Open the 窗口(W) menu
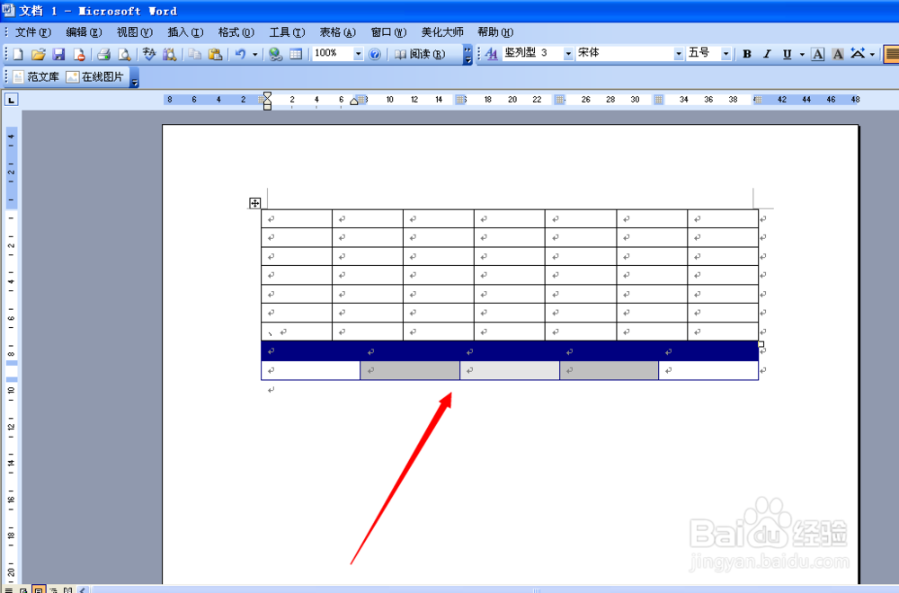899x593 pixels. [388, 32]
